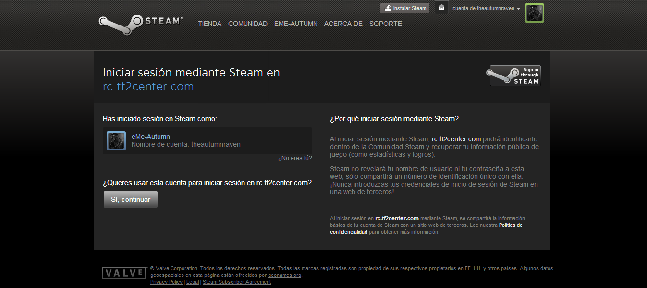This screenshot has width=647, height=288.
Task: Click the eMe-Autumn account avatar
Action: pyautogui.click(x=116, y=141)
